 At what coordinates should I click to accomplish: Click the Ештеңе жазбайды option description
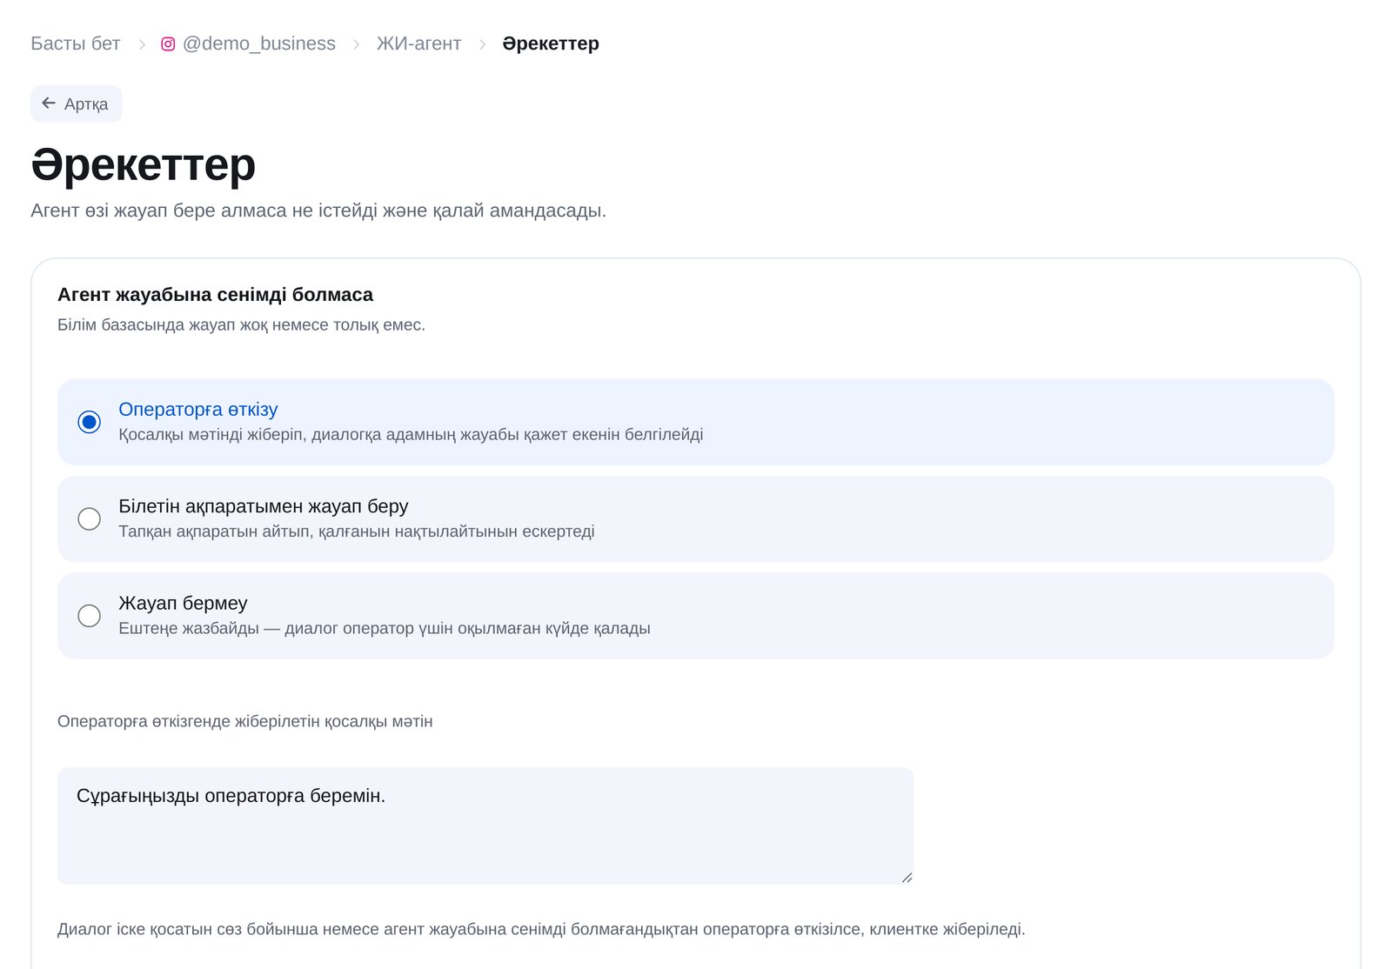click(385, 628)
